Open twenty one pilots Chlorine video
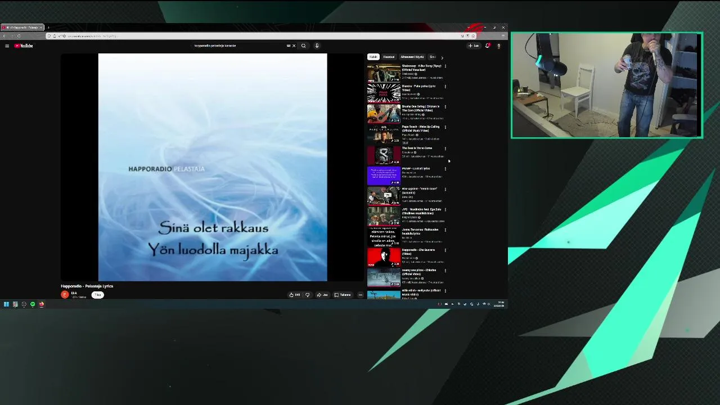The width and height of the screenshot is (720, 405). point(384,277)
